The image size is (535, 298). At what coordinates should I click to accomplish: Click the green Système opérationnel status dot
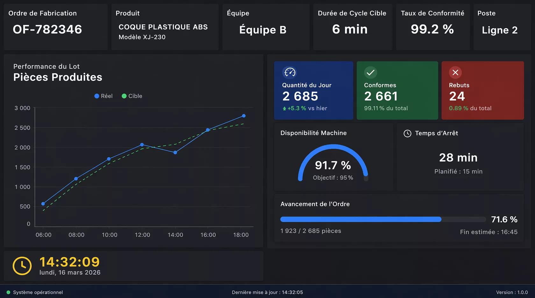[9, 292]
